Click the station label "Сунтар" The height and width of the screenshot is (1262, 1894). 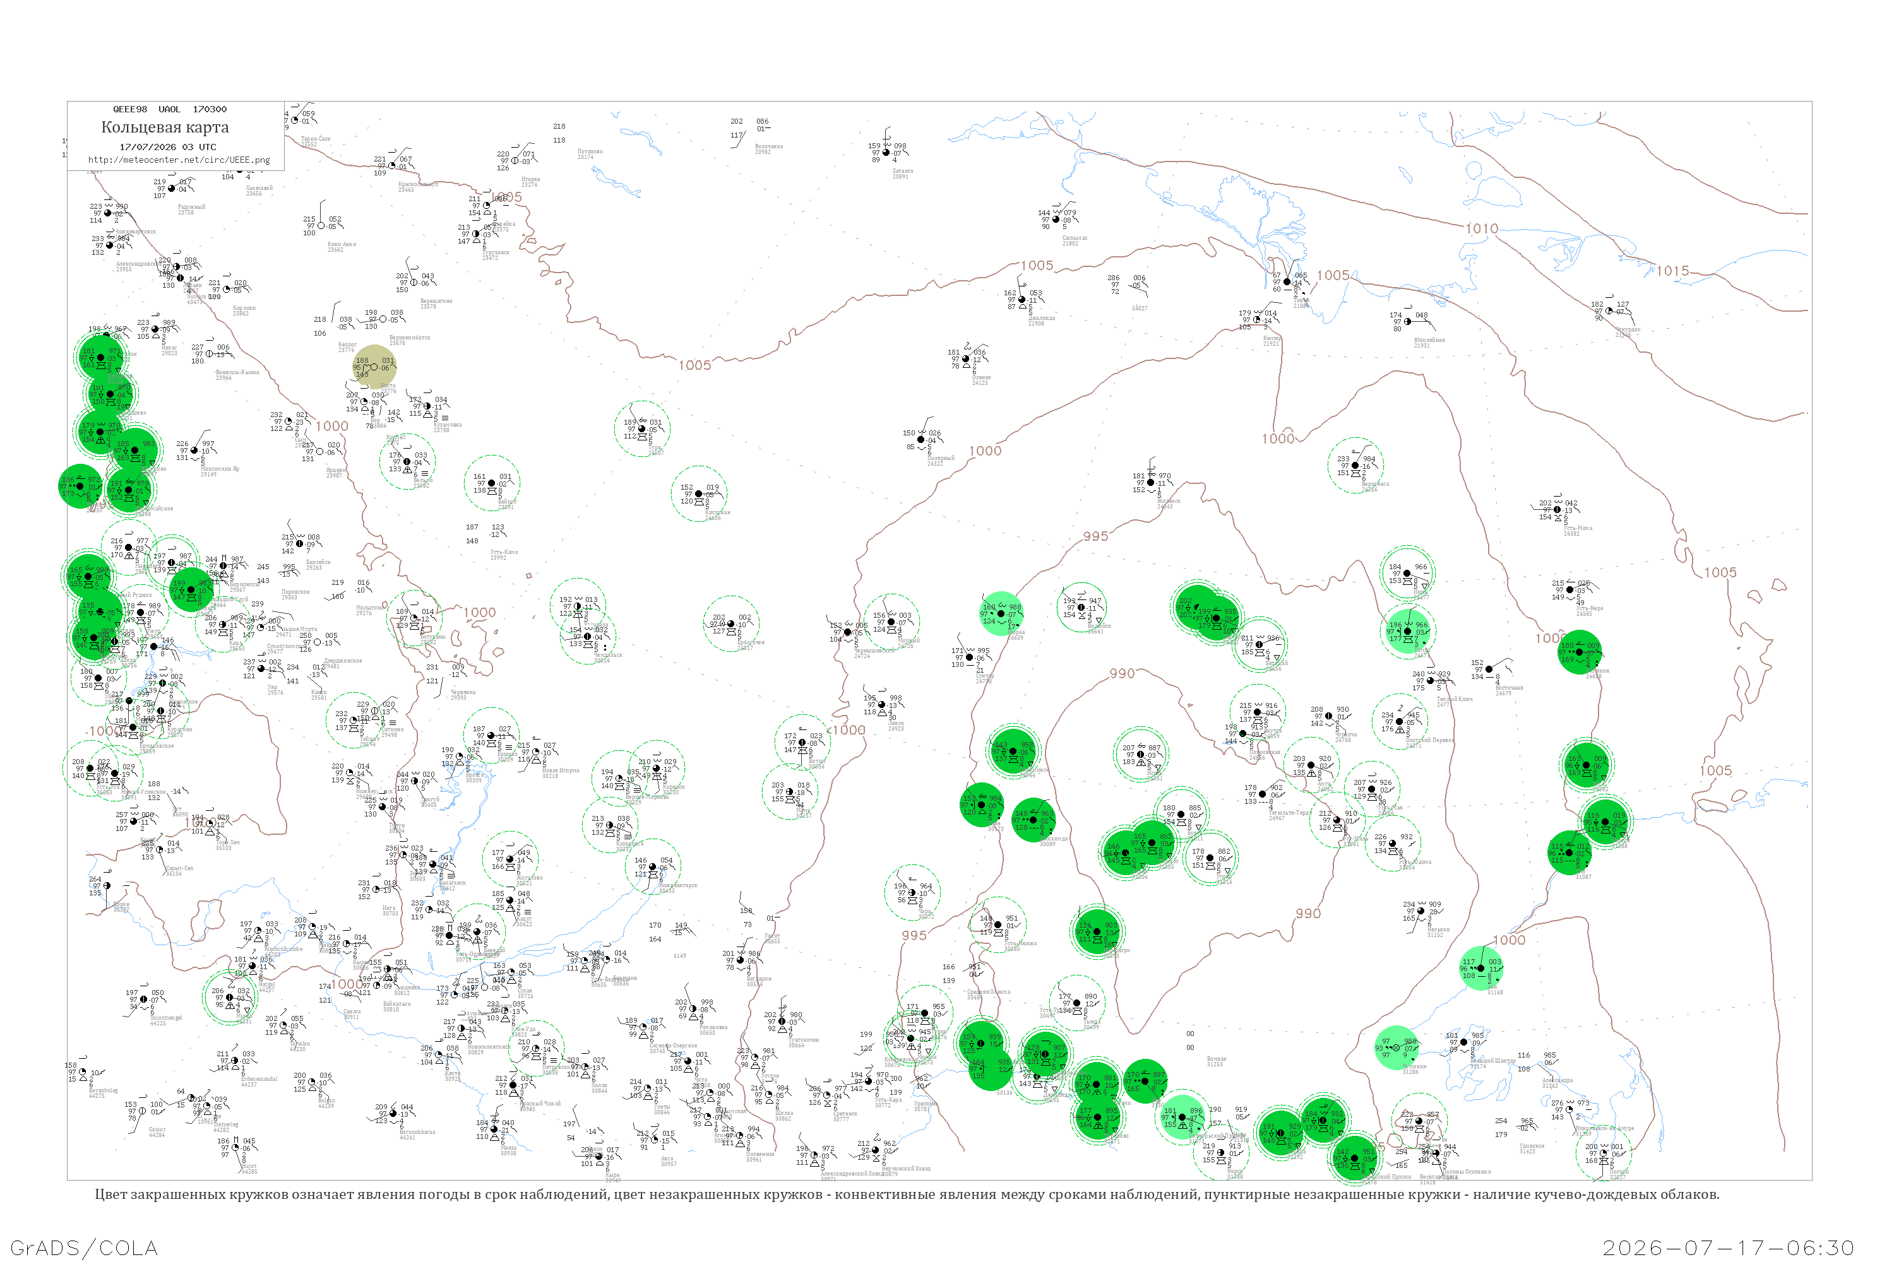pos(985,676)
